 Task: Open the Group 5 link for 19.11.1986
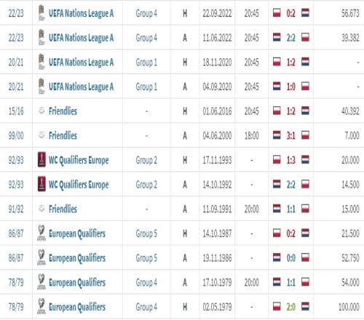point(146,258)
